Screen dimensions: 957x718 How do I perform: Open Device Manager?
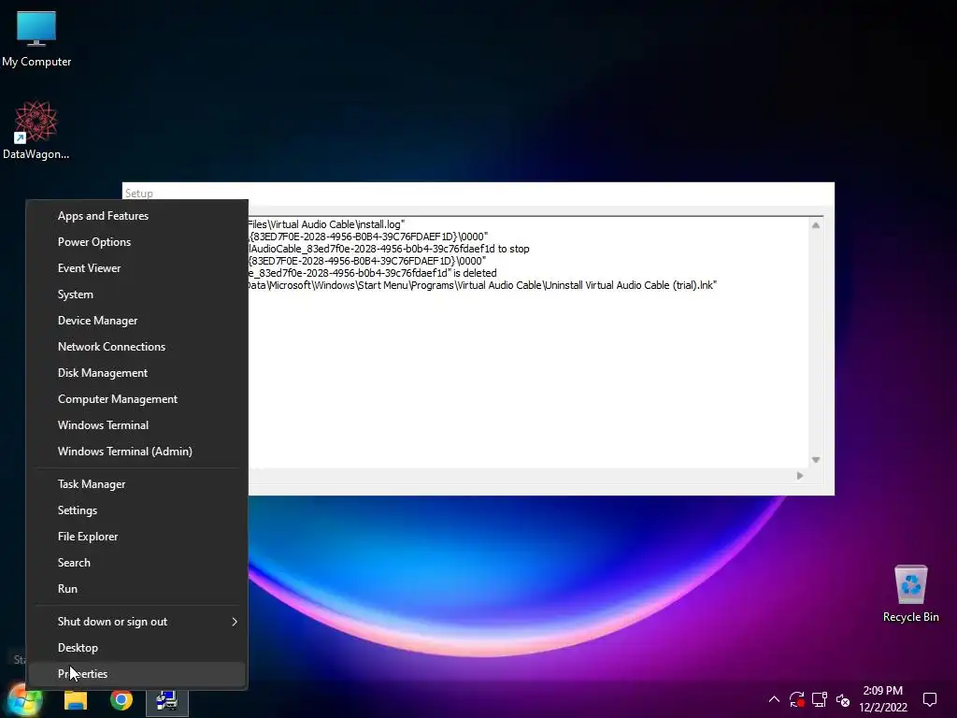coord(136,321)
